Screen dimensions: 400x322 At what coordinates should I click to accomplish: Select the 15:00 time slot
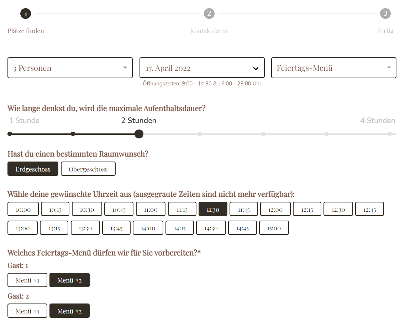[274, 228]
